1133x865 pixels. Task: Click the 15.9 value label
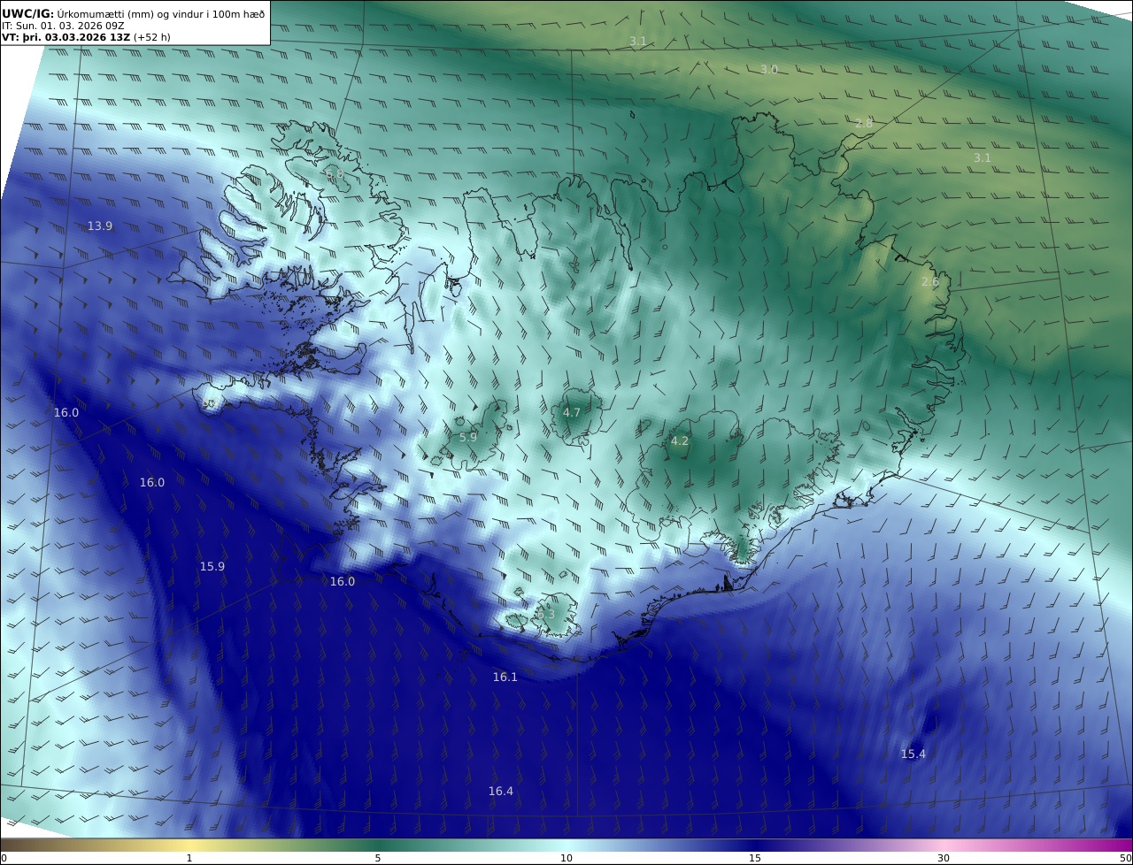coord(212,567)
